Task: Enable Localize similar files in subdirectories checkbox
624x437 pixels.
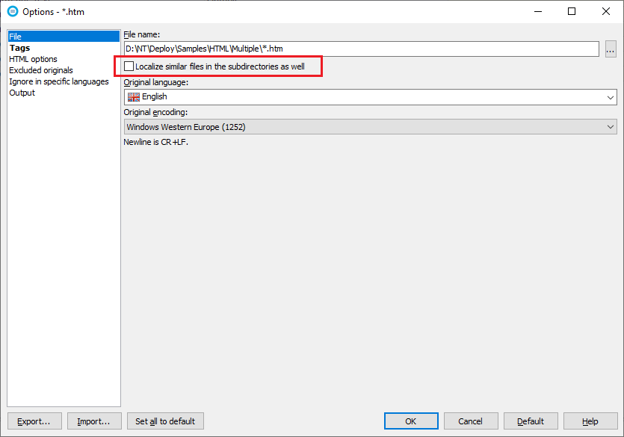Action: 129,66
